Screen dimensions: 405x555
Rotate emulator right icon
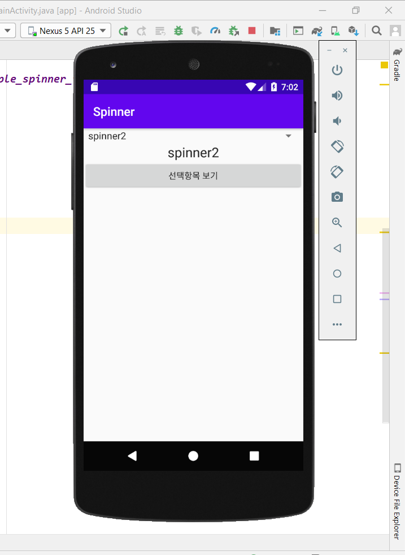337,172
